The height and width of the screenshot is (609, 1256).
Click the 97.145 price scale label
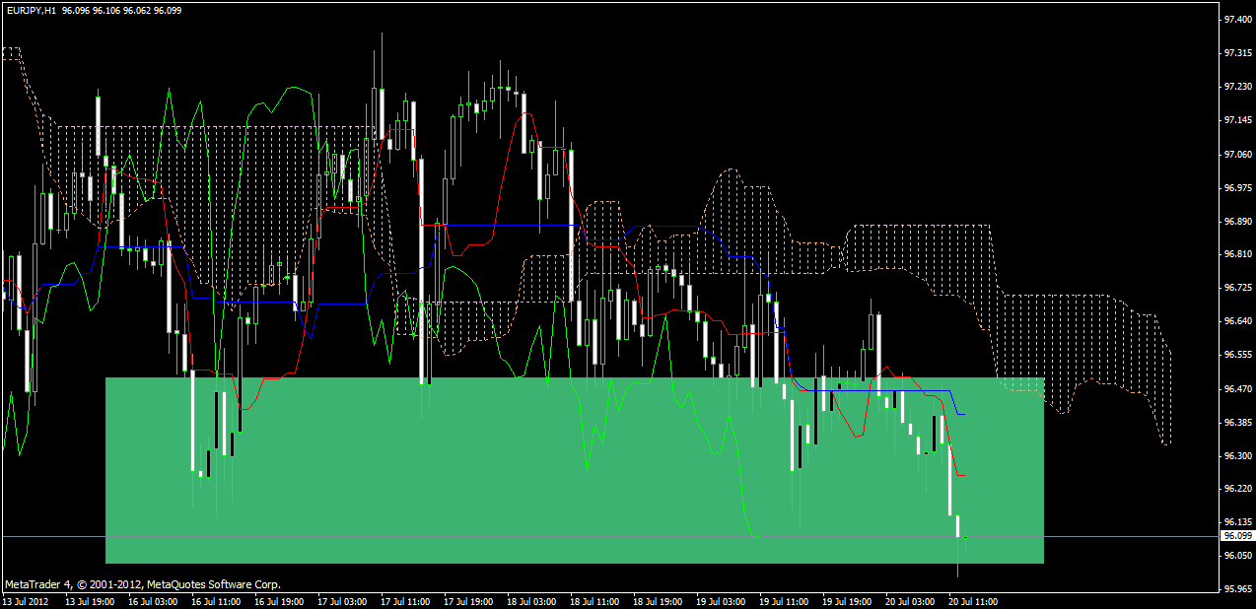[x=1236, y=120]
